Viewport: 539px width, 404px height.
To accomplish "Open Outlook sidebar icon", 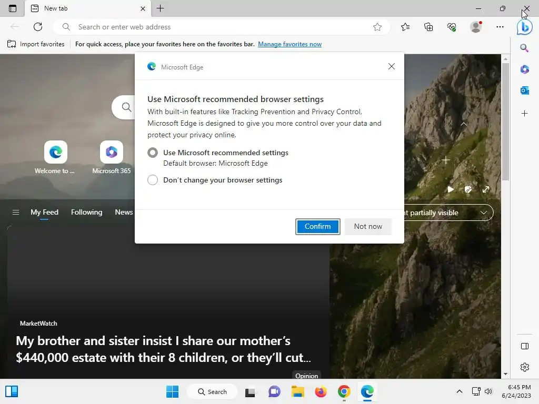I will [525, 90].
